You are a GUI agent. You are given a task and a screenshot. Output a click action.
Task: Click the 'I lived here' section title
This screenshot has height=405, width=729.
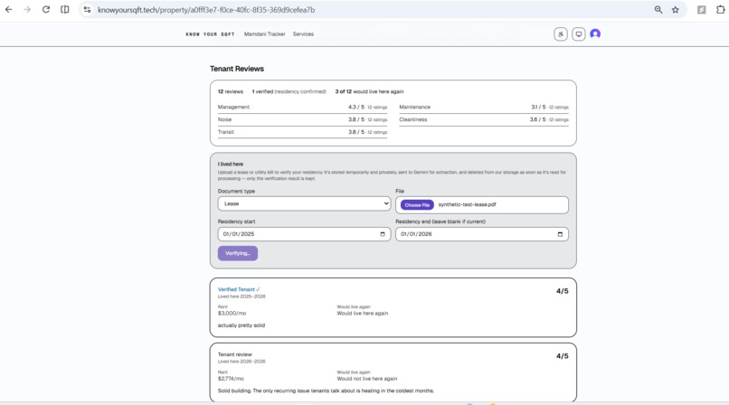pyautogui.click(x=231, y=164)
